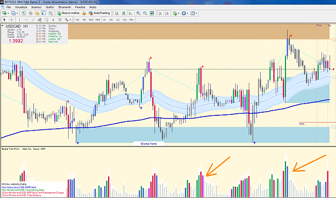Screen dimensions: 336x198
Task: Toggle chart shift from right edge
Action: tap(167, 13)
